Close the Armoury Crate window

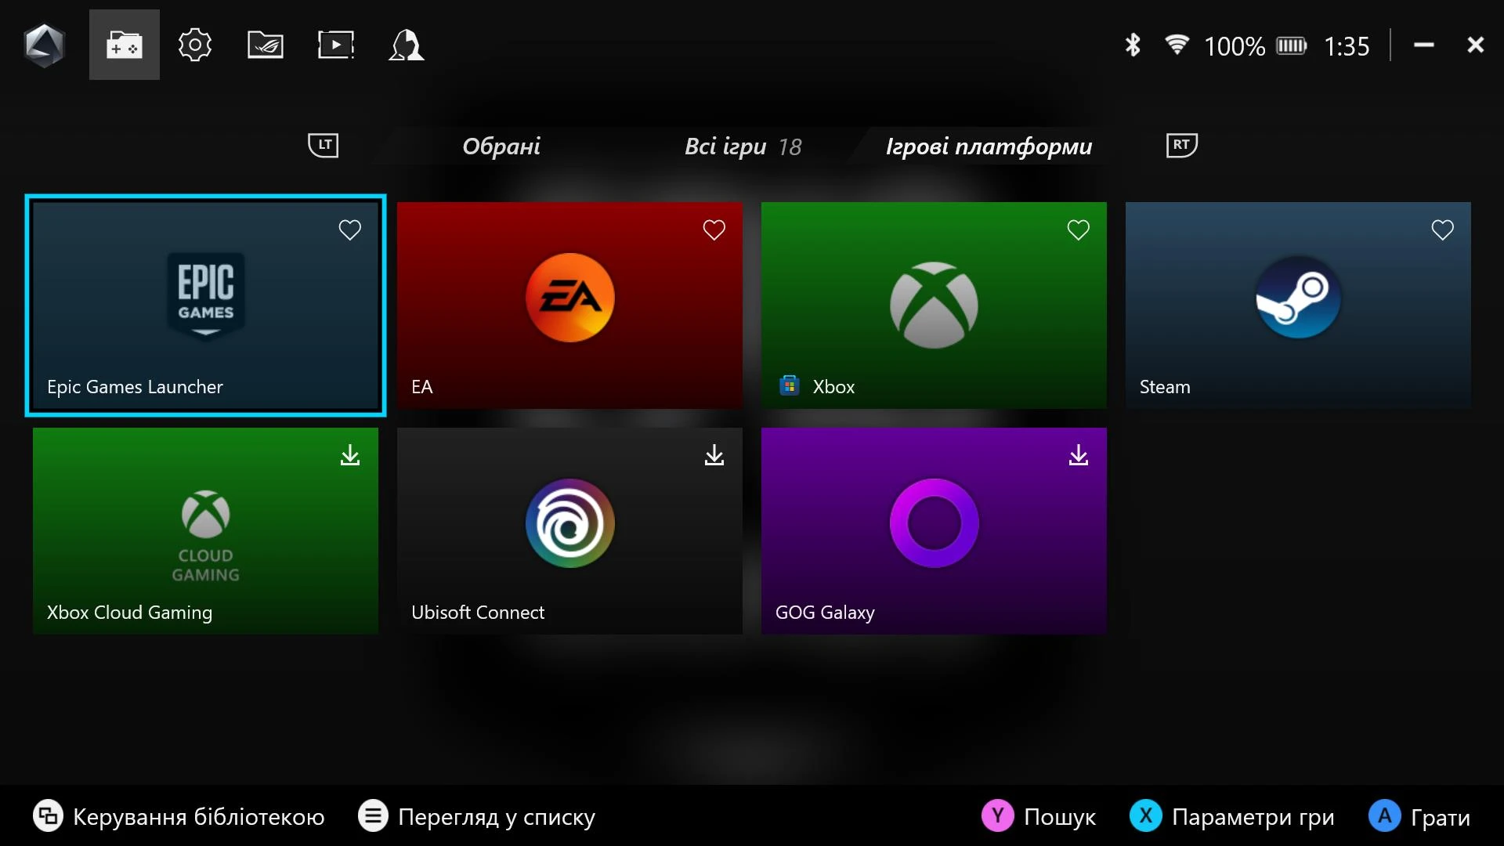point(1476,45)
